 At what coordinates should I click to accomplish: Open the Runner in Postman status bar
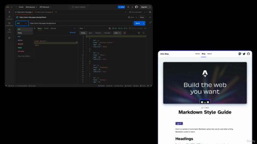[110, 86]
